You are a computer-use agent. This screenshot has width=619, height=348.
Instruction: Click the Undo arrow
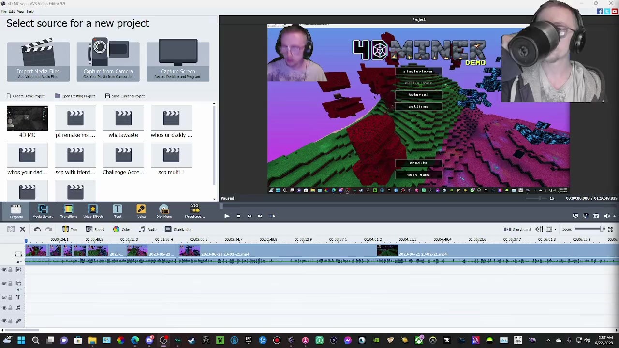pyautogui.click(x=37, y=229)
